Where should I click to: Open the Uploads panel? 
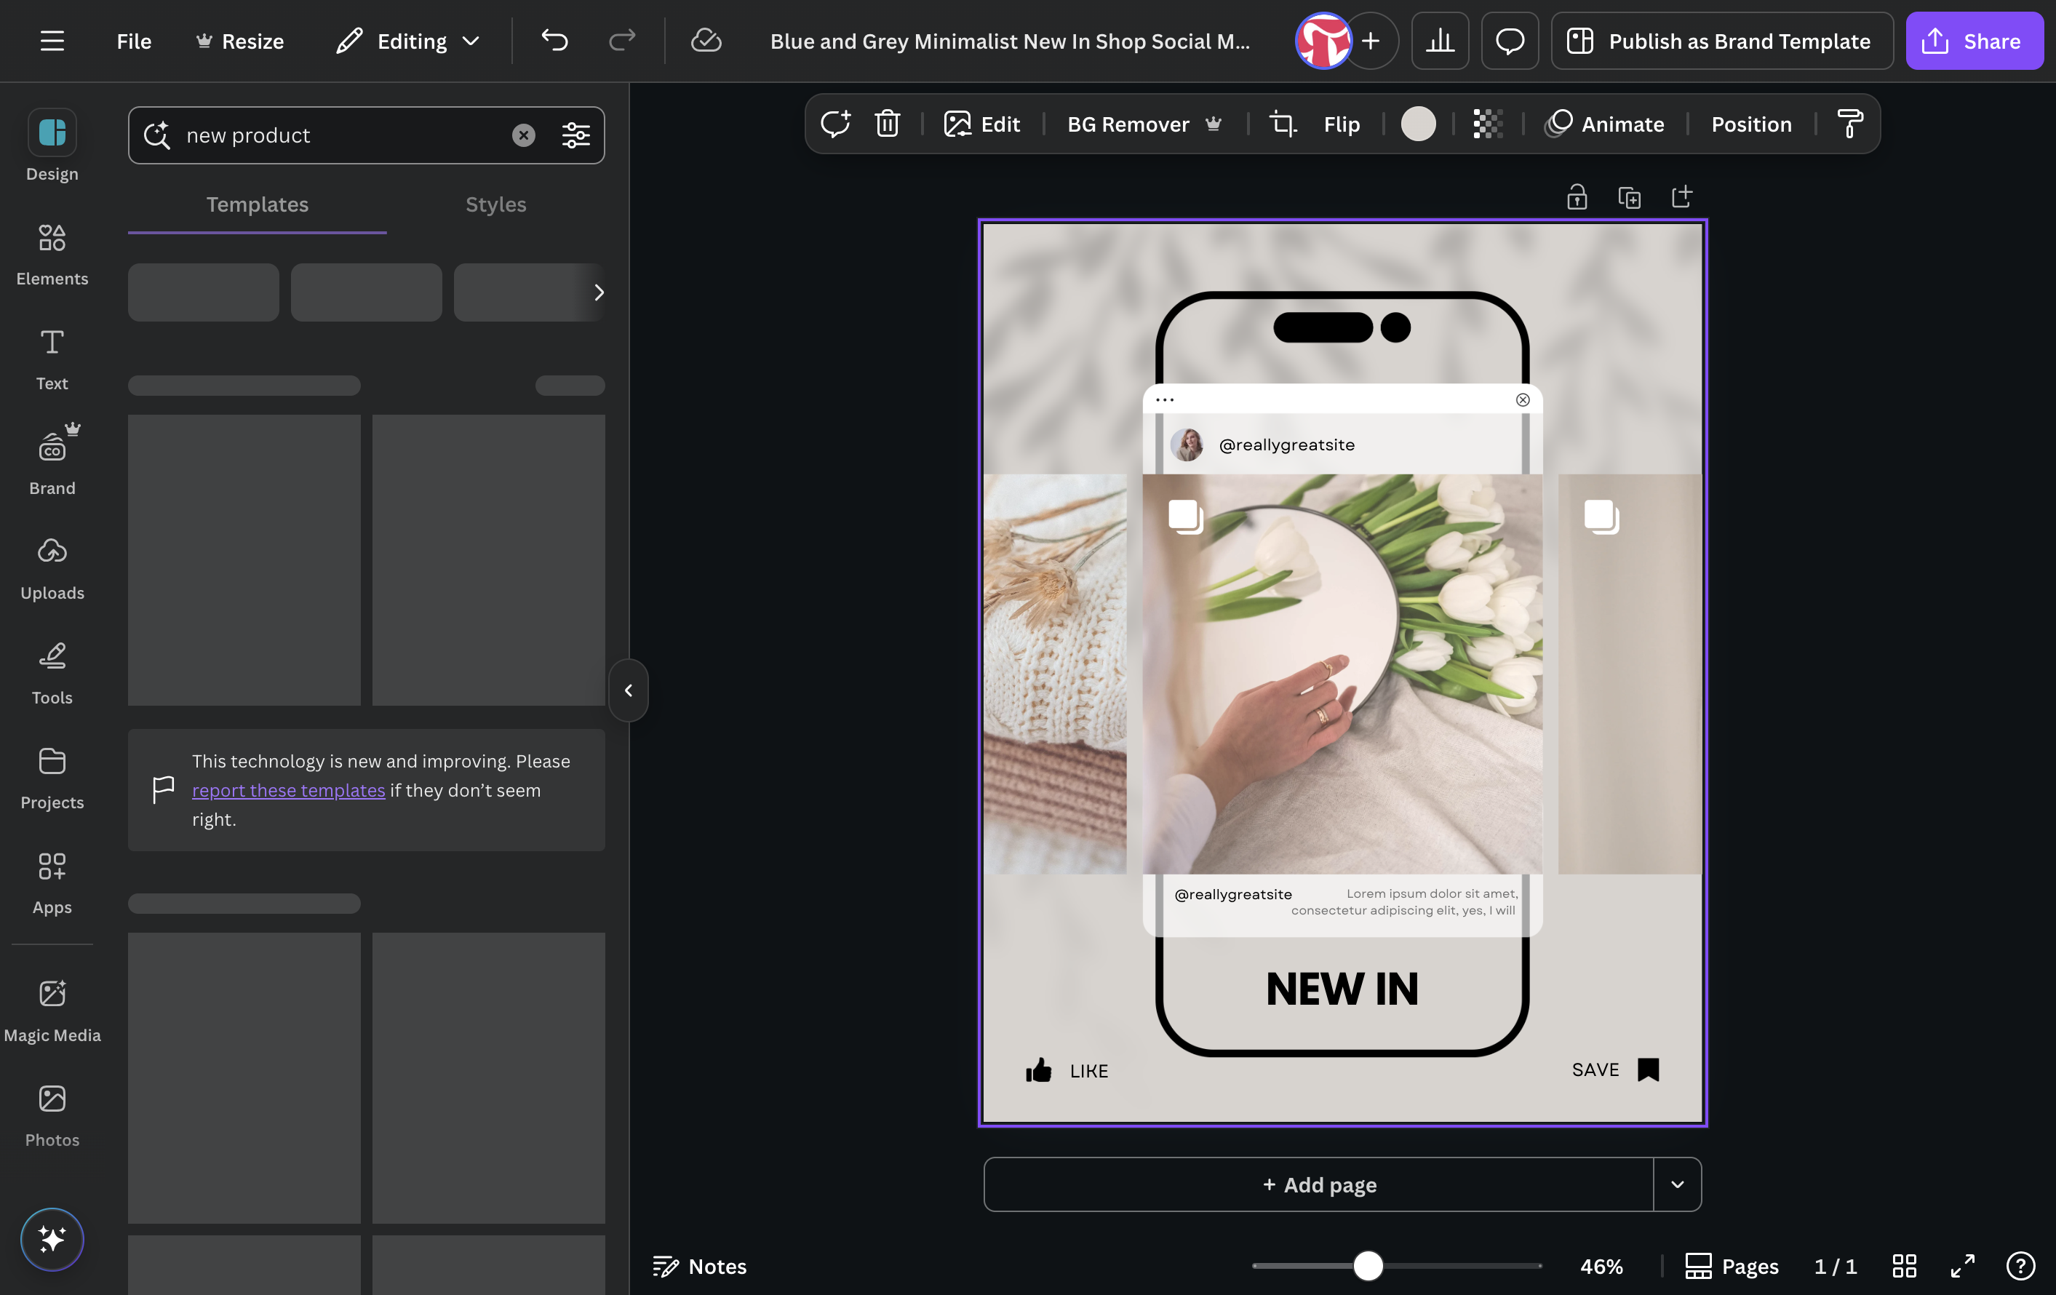tap(52, 568)
